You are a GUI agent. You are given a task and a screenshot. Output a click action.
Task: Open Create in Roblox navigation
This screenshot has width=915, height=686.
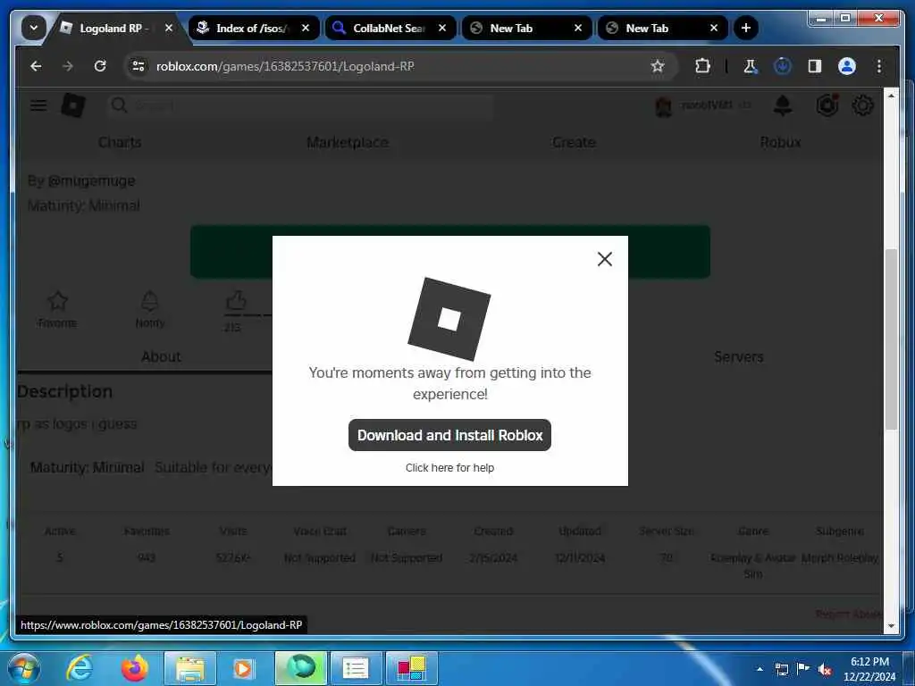tap(574, 142)
